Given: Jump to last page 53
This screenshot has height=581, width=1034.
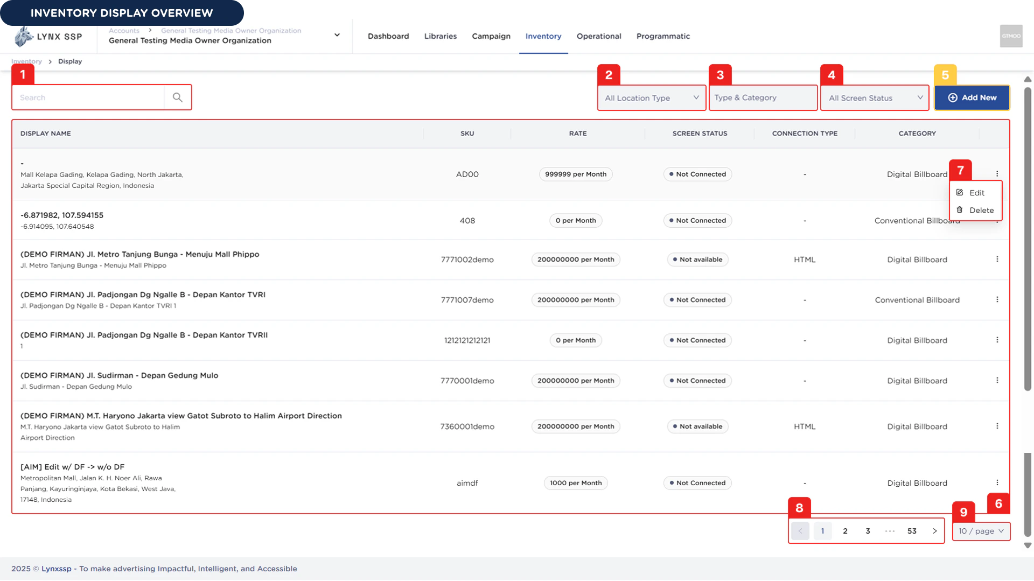Looking at the screenshot, I should pos(912,531).
